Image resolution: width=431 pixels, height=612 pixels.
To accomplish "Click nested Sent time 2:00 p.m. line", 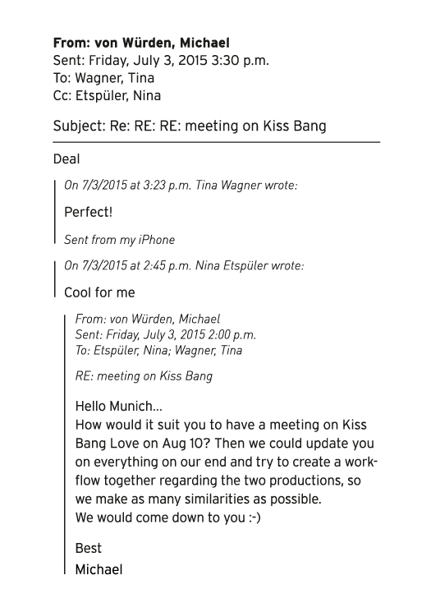I will click(165, 334).
